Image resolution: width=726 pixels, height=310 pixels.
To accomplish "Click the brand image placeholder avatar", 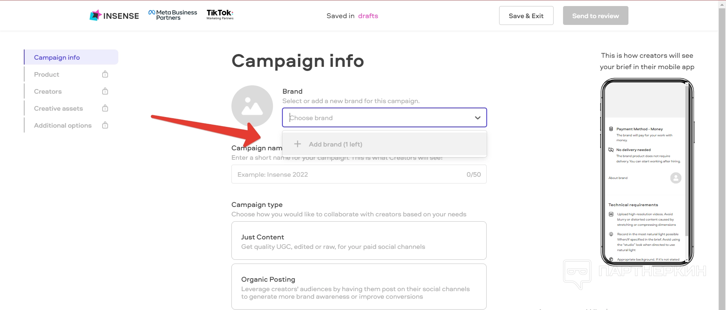I will pyautogui.click(x=252, y=106).
